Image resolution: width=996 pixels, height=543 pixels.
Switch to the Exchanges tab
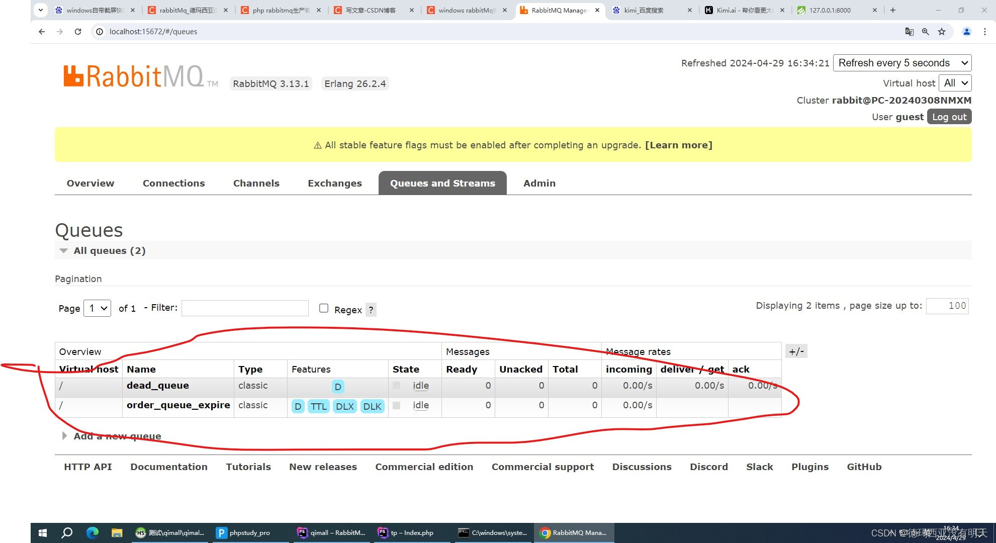click(x=334, y=183)
